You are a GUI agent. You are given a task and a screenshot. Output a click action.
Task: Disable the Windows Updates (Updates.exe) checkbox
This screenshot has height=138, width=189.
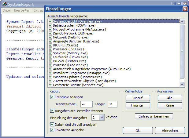50,77
